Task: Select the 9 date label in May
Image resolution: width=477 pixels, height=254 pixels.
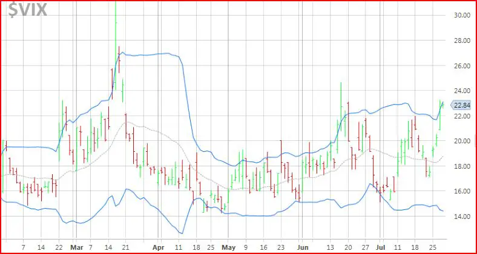Action: pos(246,247)
